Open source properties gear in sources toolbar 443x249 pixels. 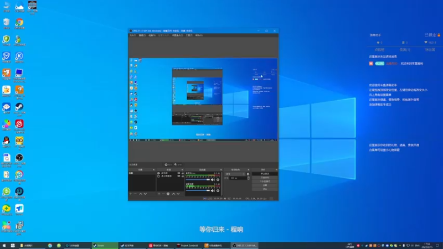[x=168, y=194]
